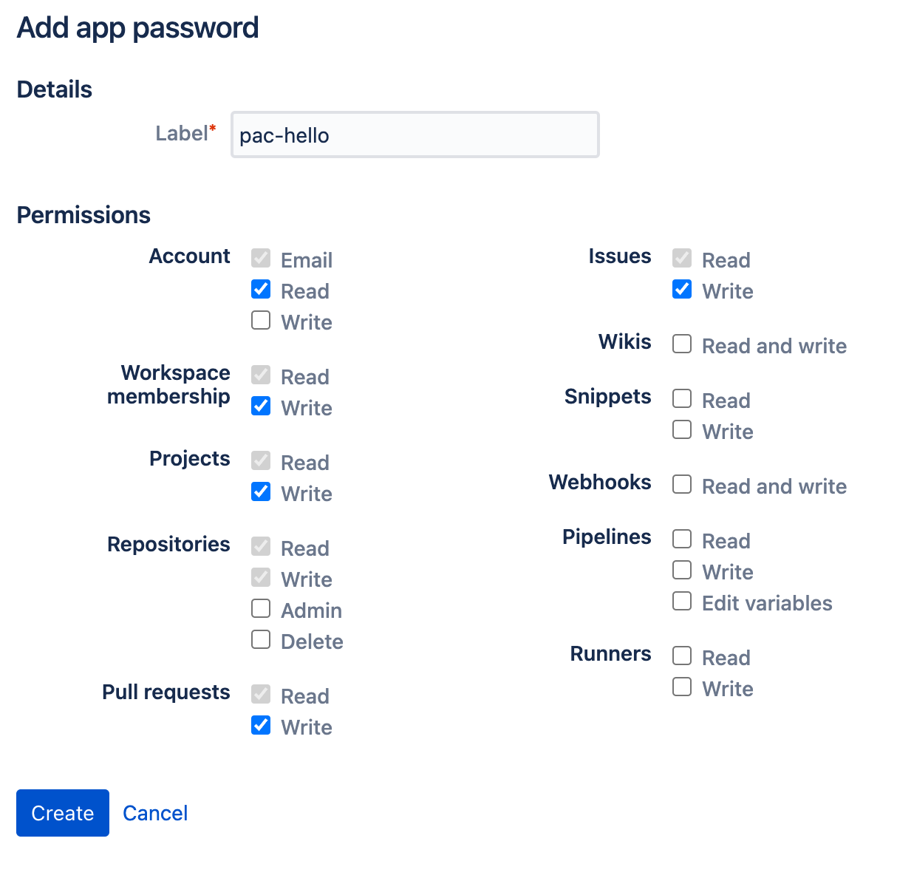Enable Pipelines Edit variables checkbox
This screenshot has width=897, height=878.
[x=682, y=601]
